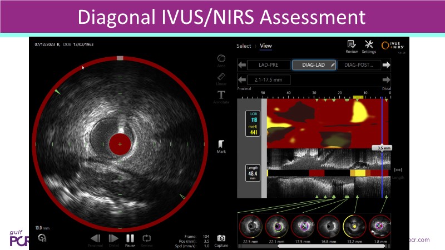Click the Mark bookmark icon
The width and height of the screenshot is (445, 250).
[221, 144]
